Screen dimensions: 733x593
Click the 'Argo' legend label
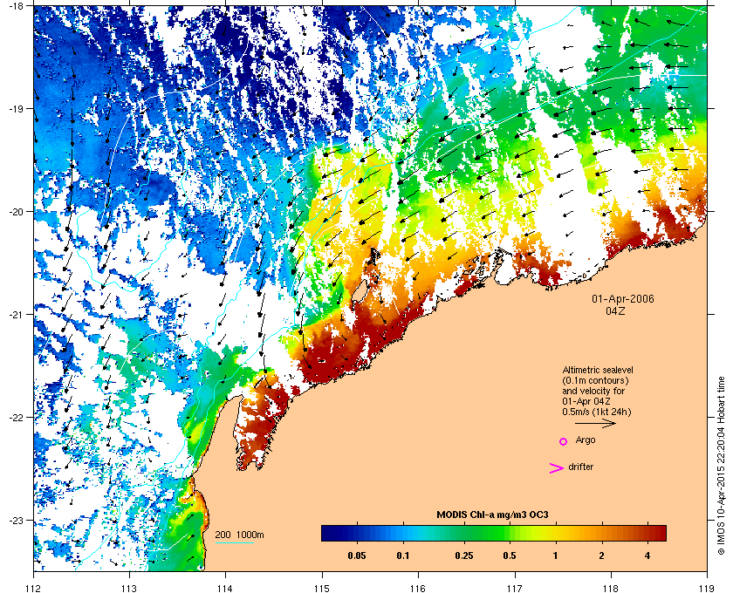coord(586,440)
